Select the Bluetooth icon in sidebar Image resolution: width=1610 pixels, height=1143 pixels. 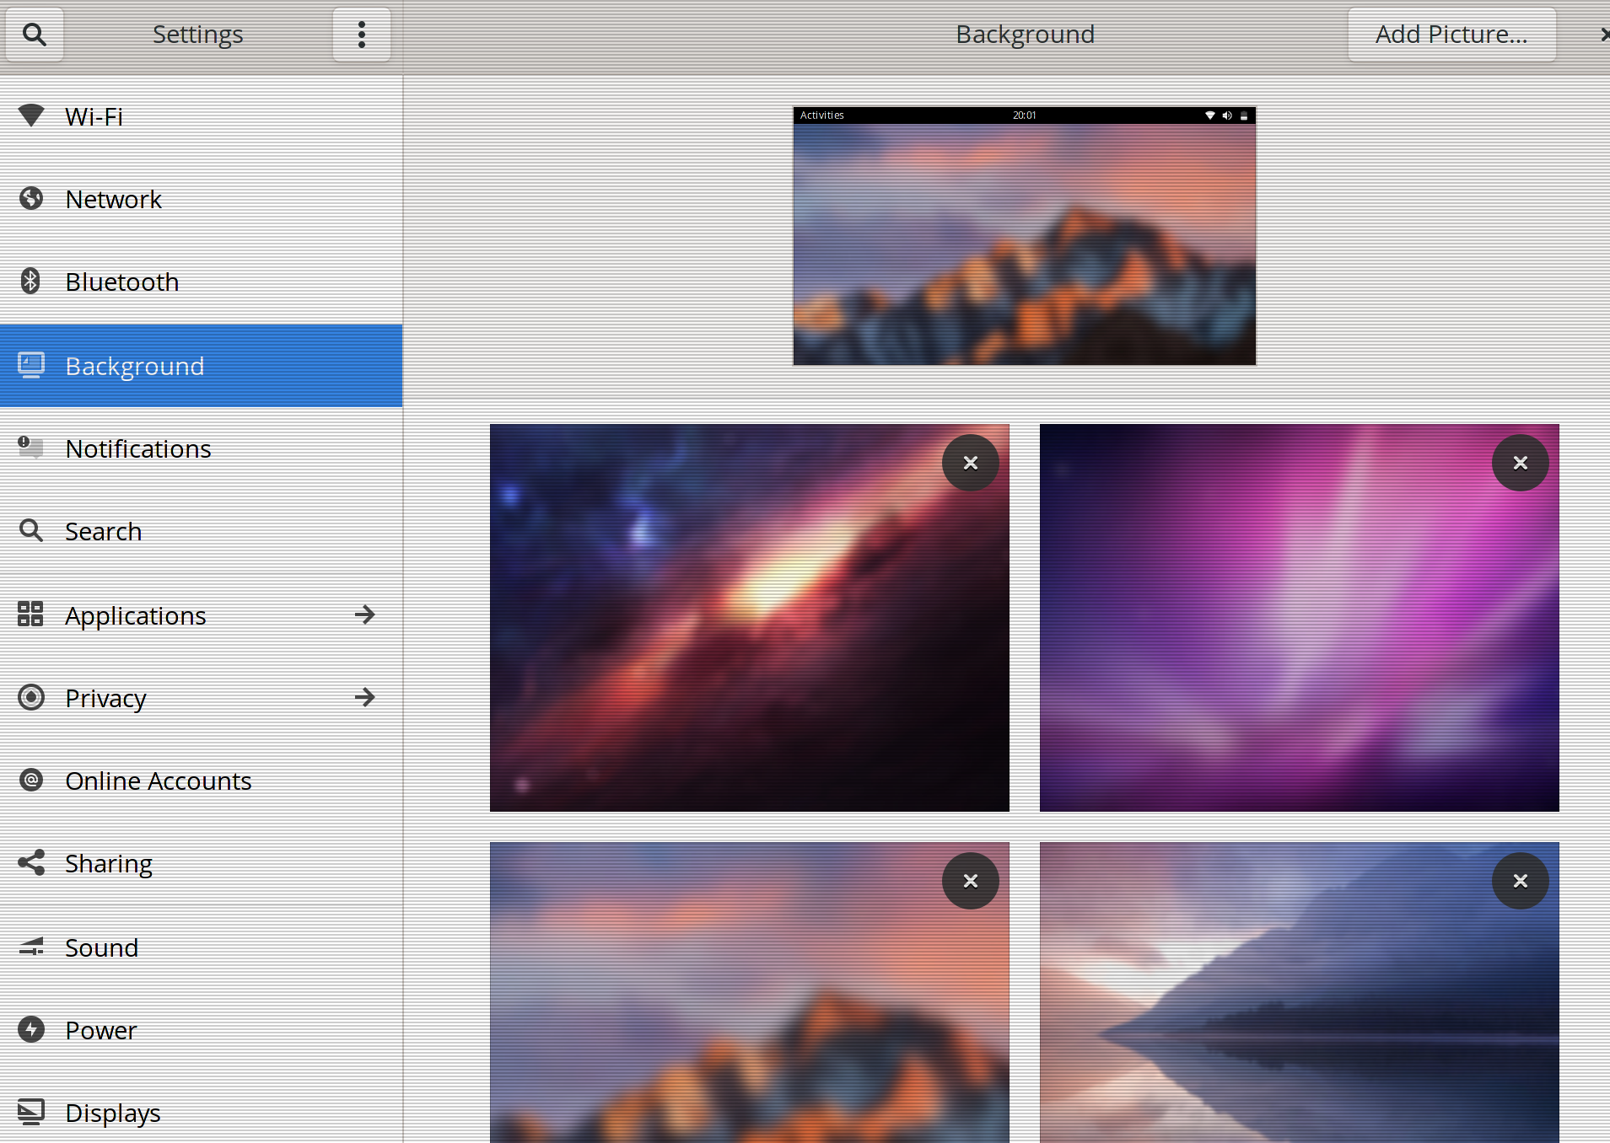pyautogui.click(x=31, y=282)
